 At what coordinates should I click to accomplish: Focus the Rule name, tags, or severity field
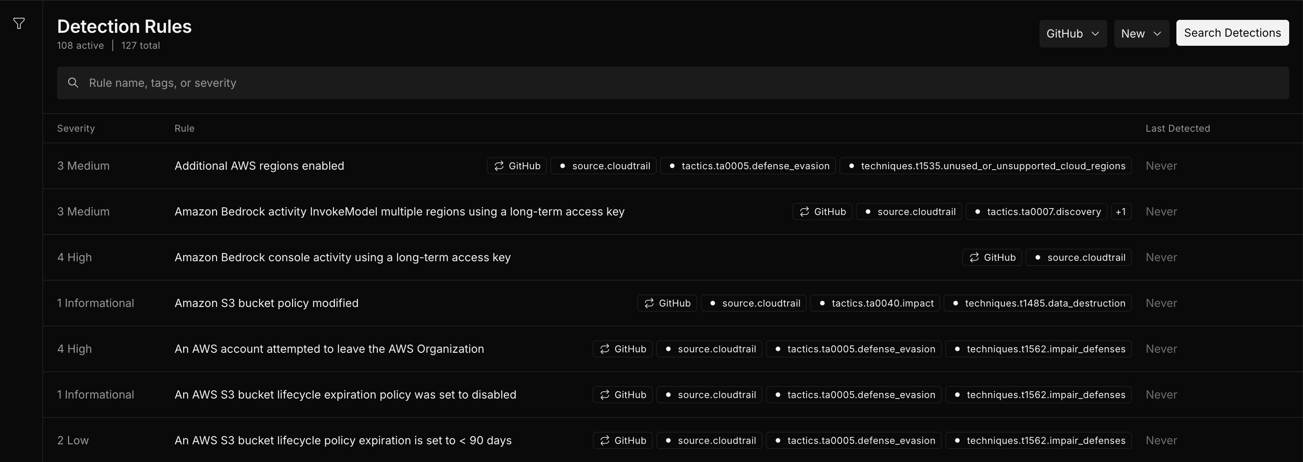[673, 83]
